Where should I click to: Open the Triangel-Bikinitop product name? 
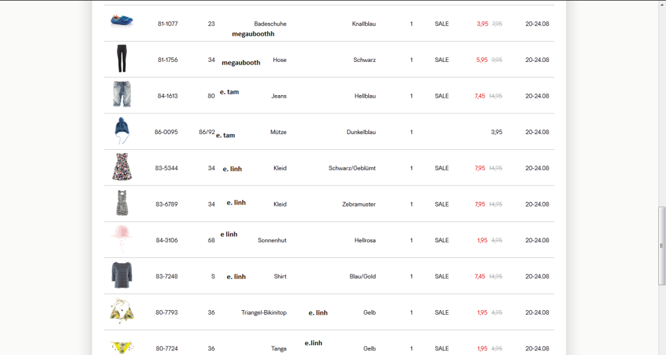[x=264, y=313]
